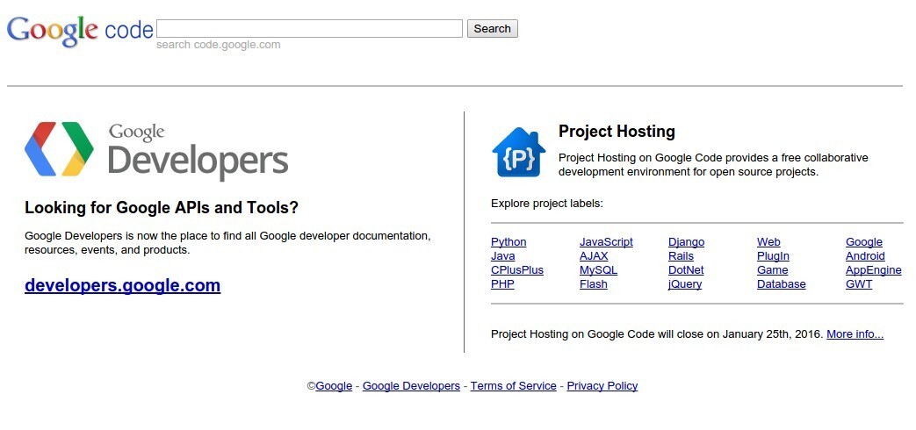
Task: Open the DotNet project label
Action: 687,270
